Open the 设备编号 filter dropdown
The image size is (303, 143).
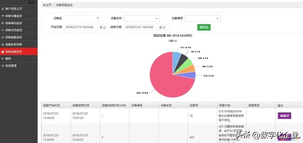click(x=203, y=18)
